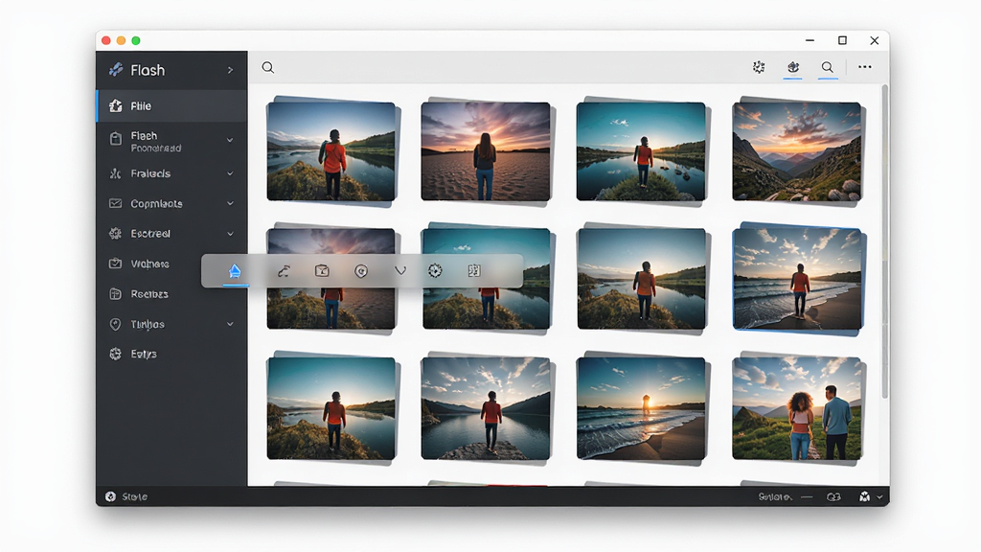981x552 pixels.
Task: Click the Esotreel gear icon in sidebar
Action: pyautogui.click(x=116, y=234)
